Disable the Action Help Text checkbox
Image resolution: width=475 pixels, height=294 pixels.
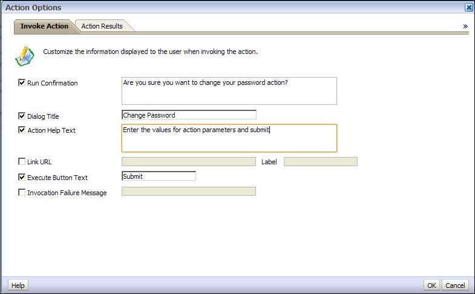tap(22, 130)
